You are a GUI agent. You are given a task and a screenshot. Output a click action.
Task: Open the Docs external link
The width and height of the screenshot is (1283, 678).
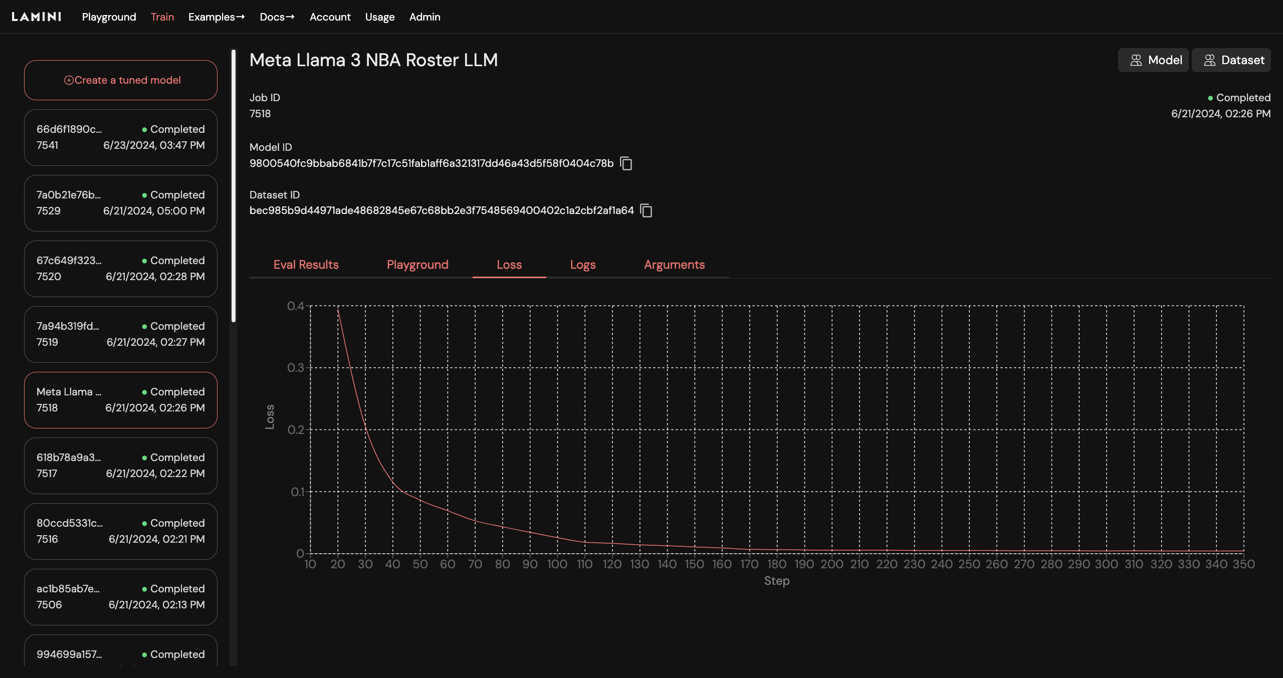point(277,17)
